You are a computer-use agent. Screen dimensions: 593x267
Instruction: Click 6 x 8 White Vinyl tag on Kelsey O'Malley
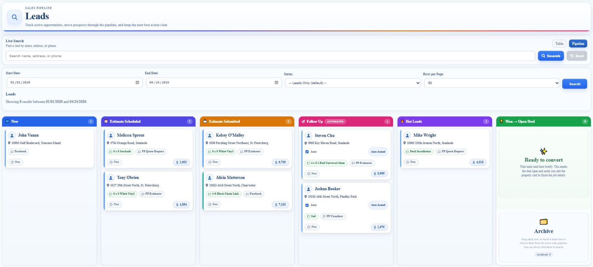(x=221, y=152)
